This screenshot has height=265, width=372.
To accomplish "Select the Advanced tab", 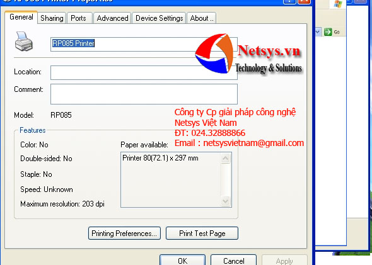I will [x=112, y=18].
